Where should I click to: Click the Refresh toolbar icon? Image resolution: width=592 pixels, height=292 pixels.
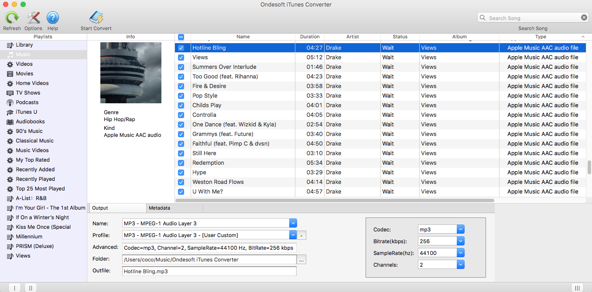[x=12, y=17]
